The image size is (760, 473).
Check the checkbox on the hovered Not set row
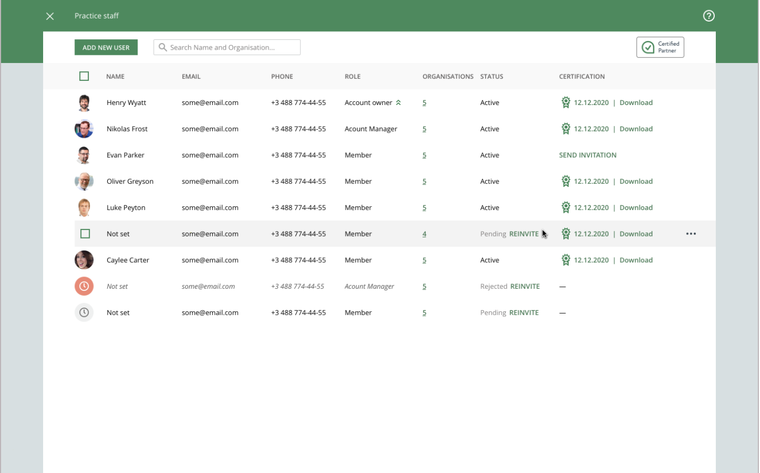pos(85,234)
